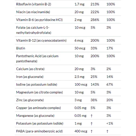This screenshot has height=136, width=136.
Task: Select the Magnesium (as citrate complex) label
Action: point(39,92)
